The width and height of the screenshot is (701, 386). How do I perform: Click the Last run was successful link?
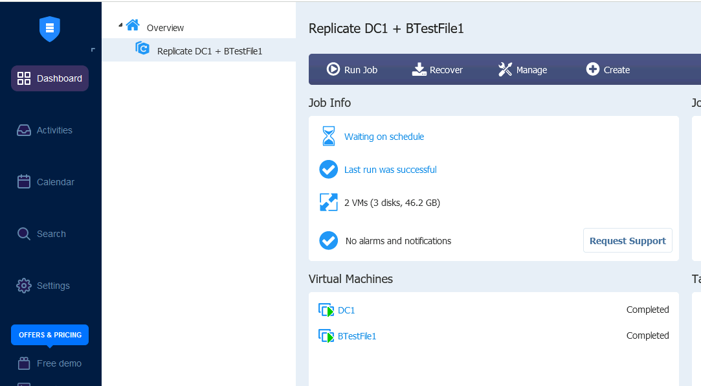click(390, 170)
